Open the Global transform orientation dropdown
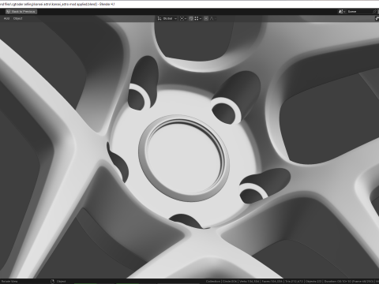Image resolution: width=379 pixels, height=284 pixels. tap(167, 19)
